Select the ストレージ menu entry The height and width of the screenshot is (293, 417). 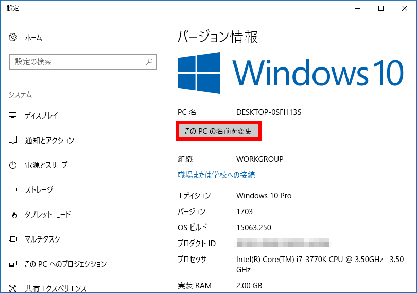point(39,189)
